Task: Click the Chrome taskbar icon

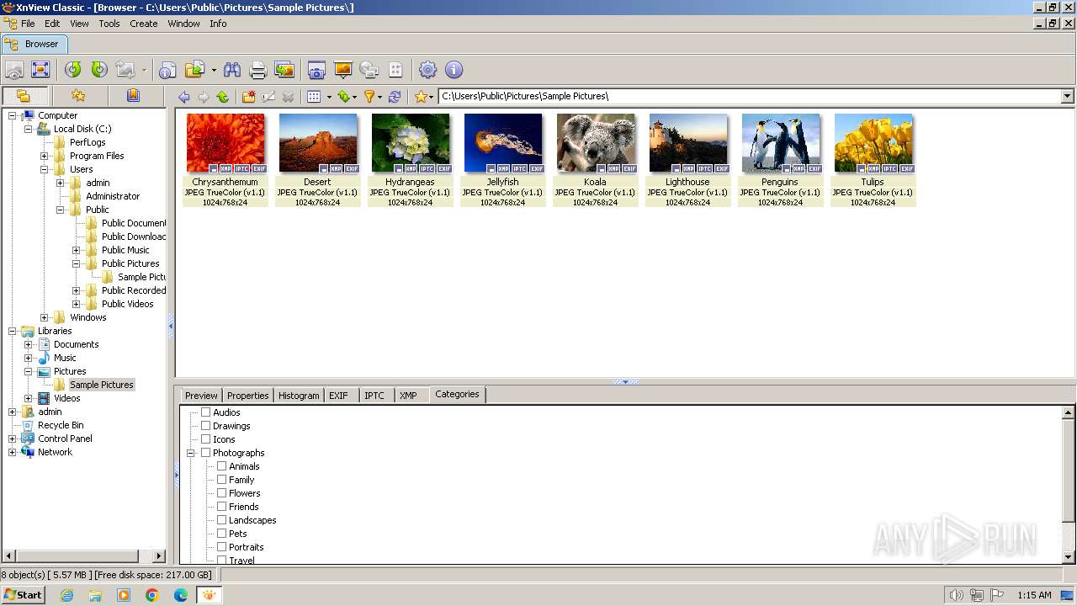Action: (x=152, y=595)
